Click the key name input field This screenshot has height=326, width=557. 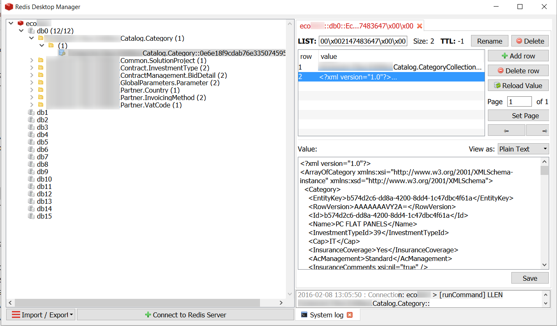[x=363, y=41]
